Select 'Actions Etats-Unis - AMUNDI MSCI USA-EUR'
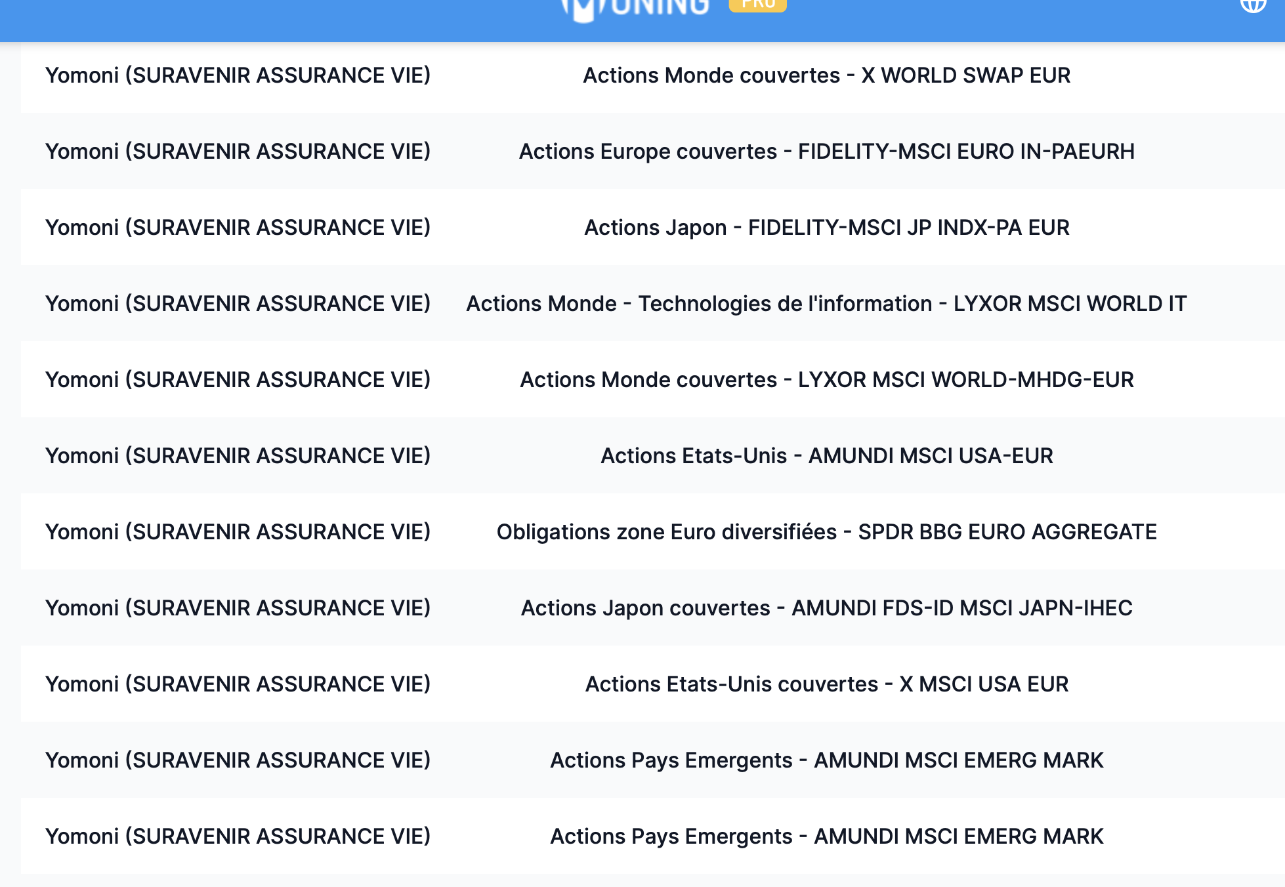1285x887 pixels. coord(826,456)
